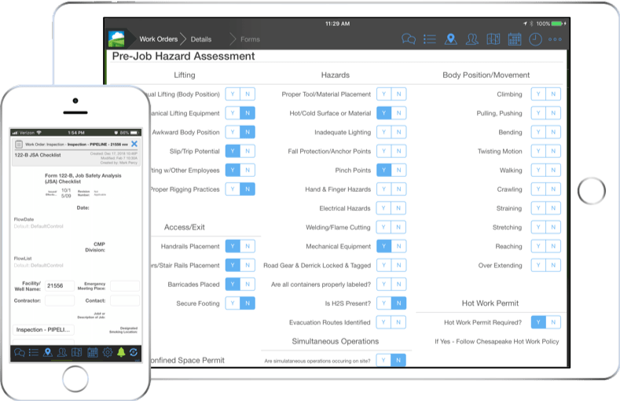Click the Pre-Job Hazard Assessment title
Screen dimensions: 620x401
(x=183, y=56)
